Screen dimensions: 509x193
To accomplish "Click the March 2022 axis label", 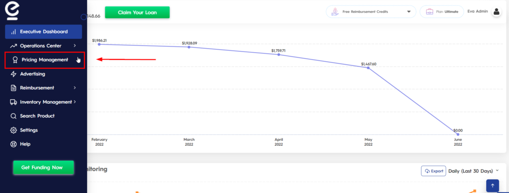I will click(189, 142).
